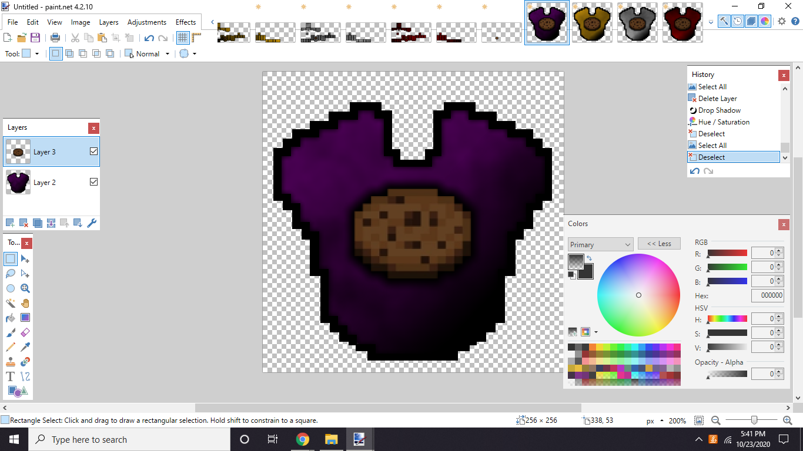Viewport: 803px width, 451px height.
Task: Save the image with floppy disk icon
Action: [35, 38]
